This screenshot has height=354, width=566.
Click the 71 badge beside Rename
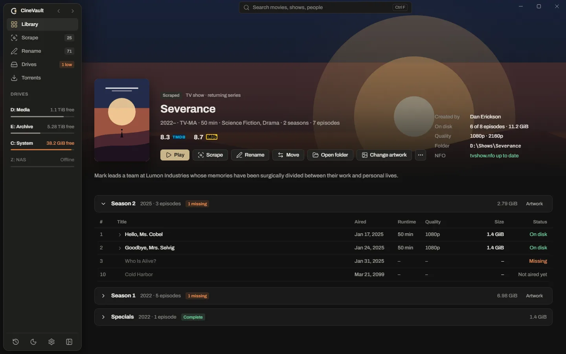click(x=69, y=51)
